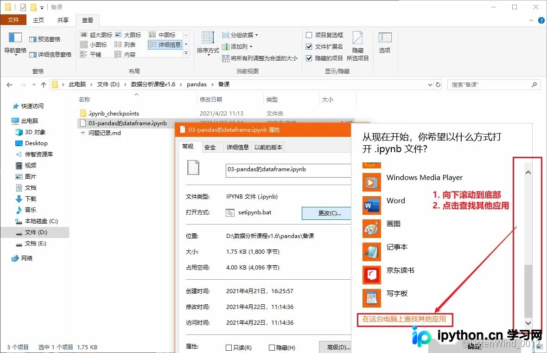Open the Explorer help icon
This screenshot has height=353, width=547.
coord(541,20)
